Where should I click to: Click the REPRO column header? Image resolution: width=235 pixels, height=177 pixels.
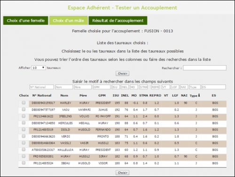(155, 96)
